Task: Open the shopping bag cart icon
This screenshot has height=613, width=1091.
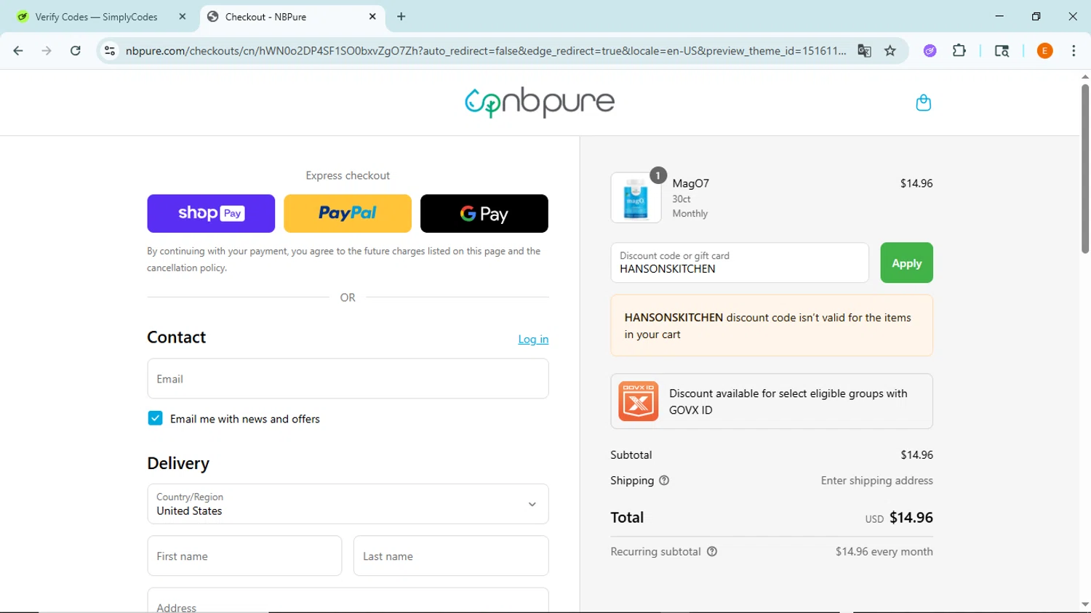Action: pos(923,103)
